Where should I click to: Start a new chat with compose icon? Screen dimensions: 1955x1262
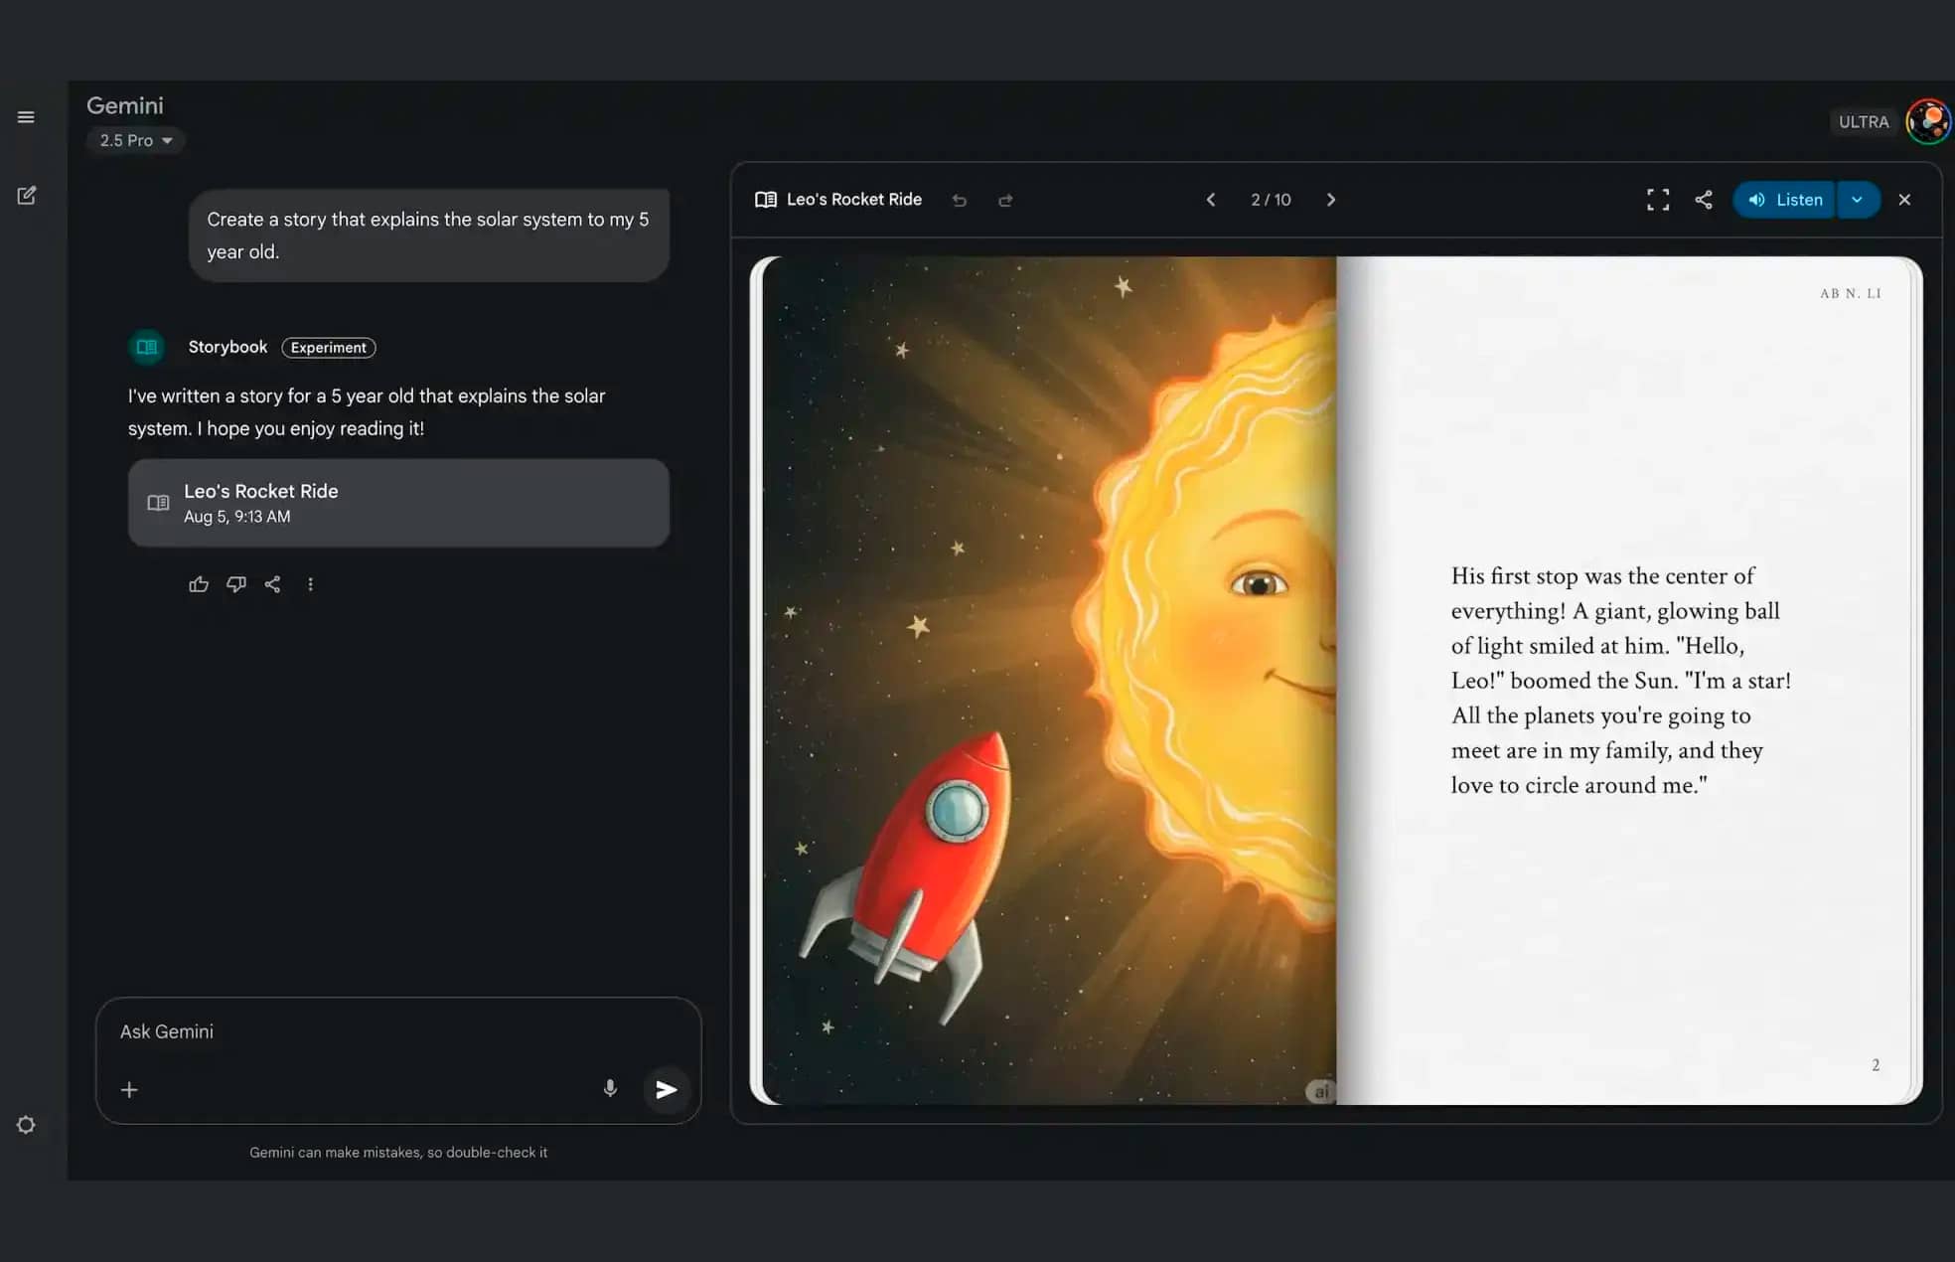(27, 196)
